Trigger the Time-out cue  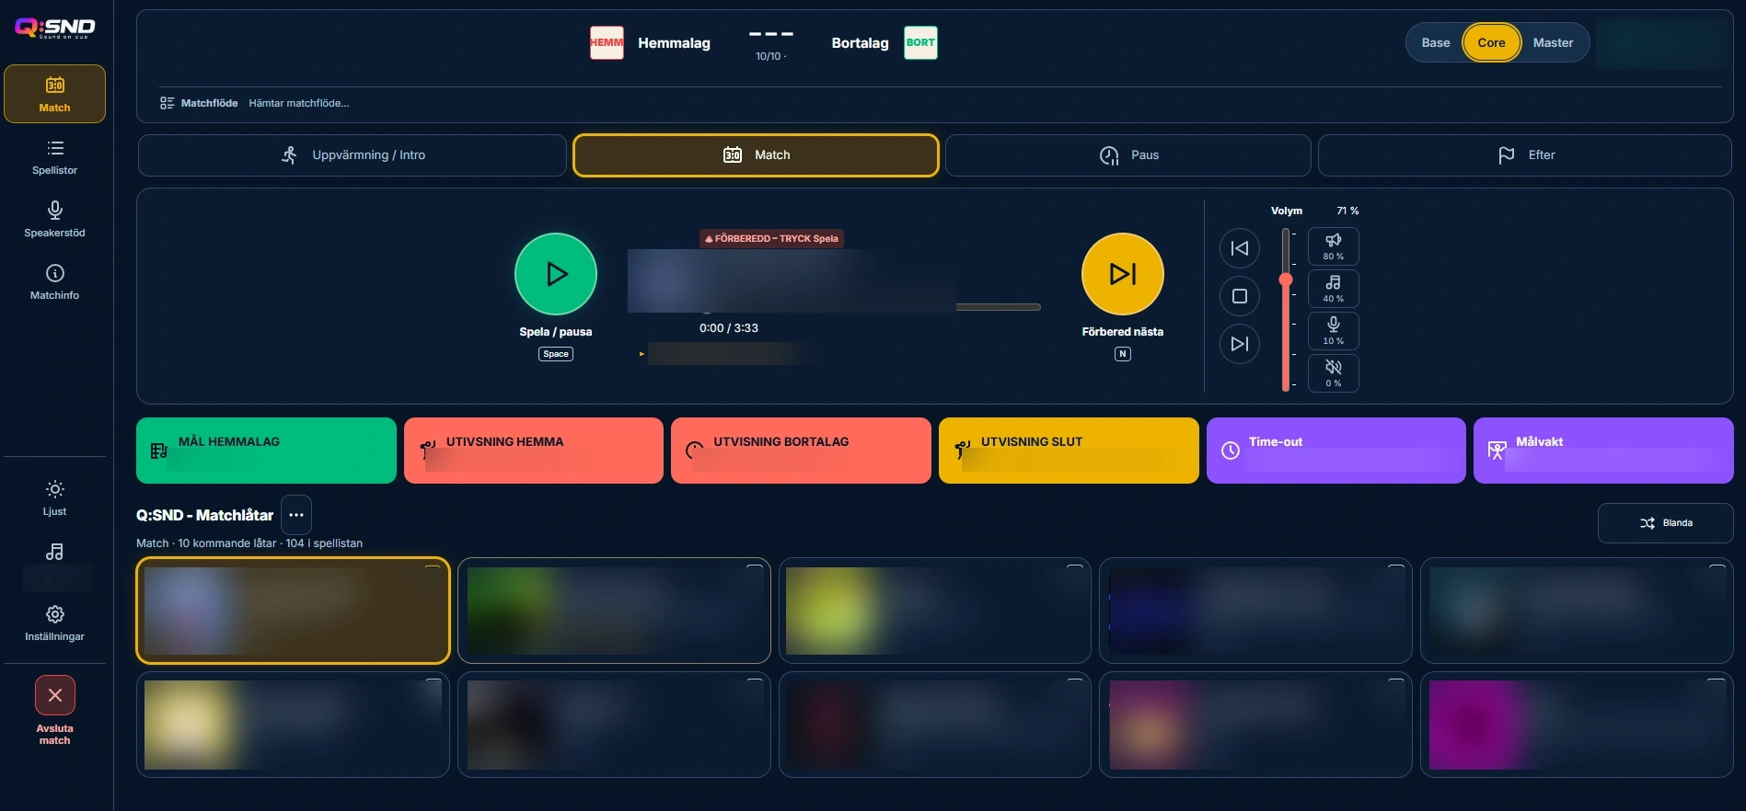1336,451
